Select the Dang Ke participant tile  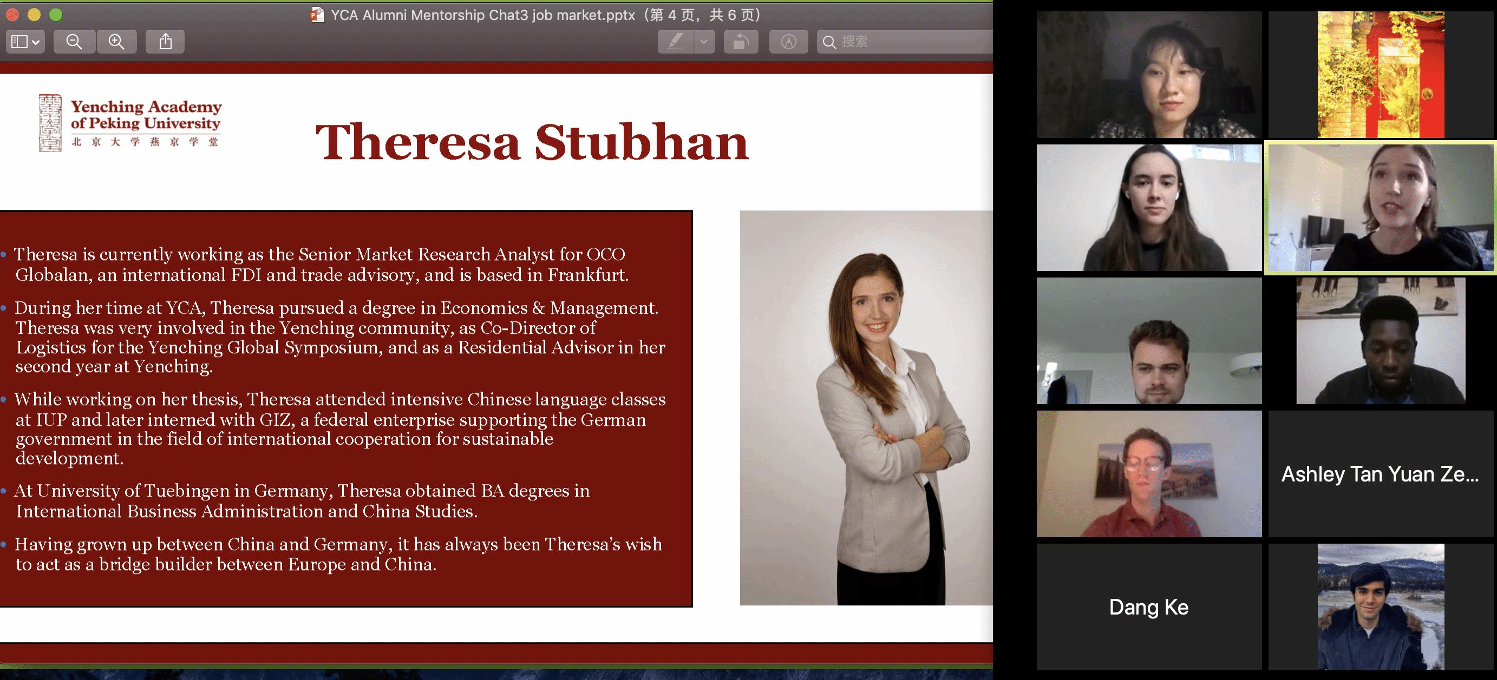tap(1148, 607)
